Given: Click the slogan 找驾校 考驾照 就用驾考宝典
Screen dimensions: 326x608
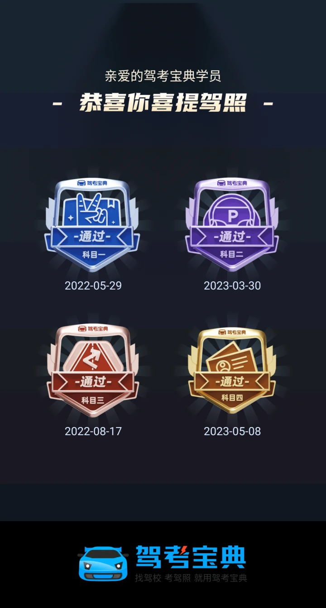Looking at the screenshot, I should (191, 578).
